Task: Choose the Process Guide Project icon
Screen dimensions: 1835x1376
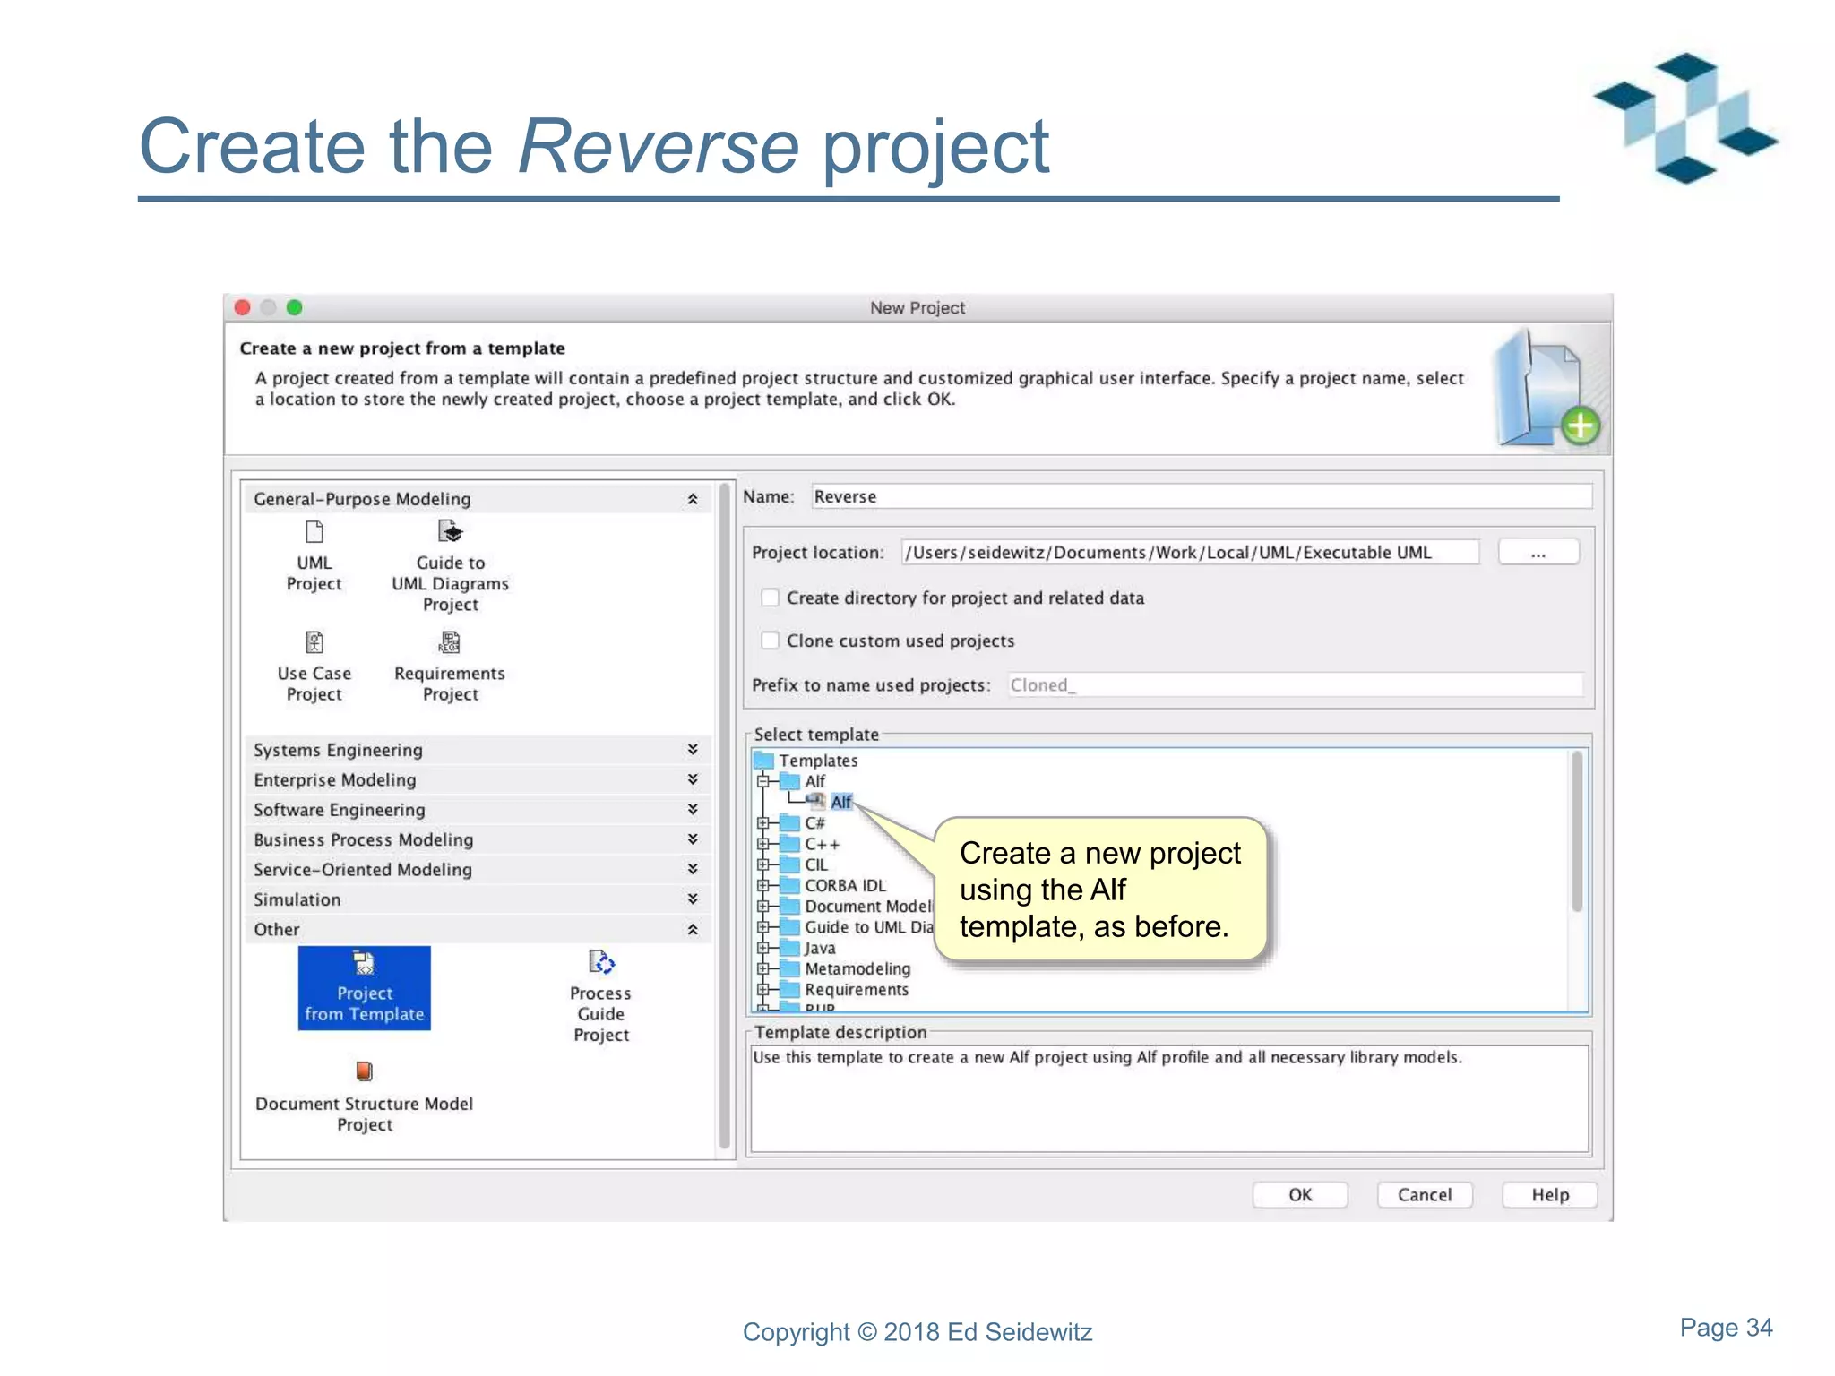Action: click(600, 963)
